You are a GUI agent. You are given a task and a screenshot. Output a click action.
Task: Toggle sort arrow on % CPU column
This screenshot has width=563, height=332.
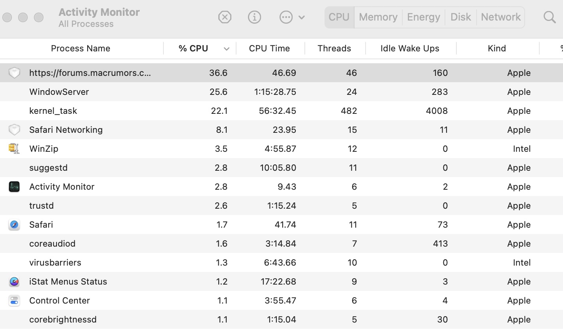pos(227,49)
